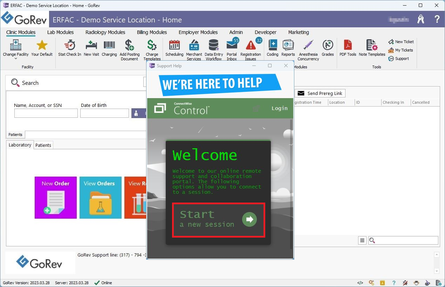Open the paint palette icon in status bar
The image size is (445, 287).
point(427,283)
